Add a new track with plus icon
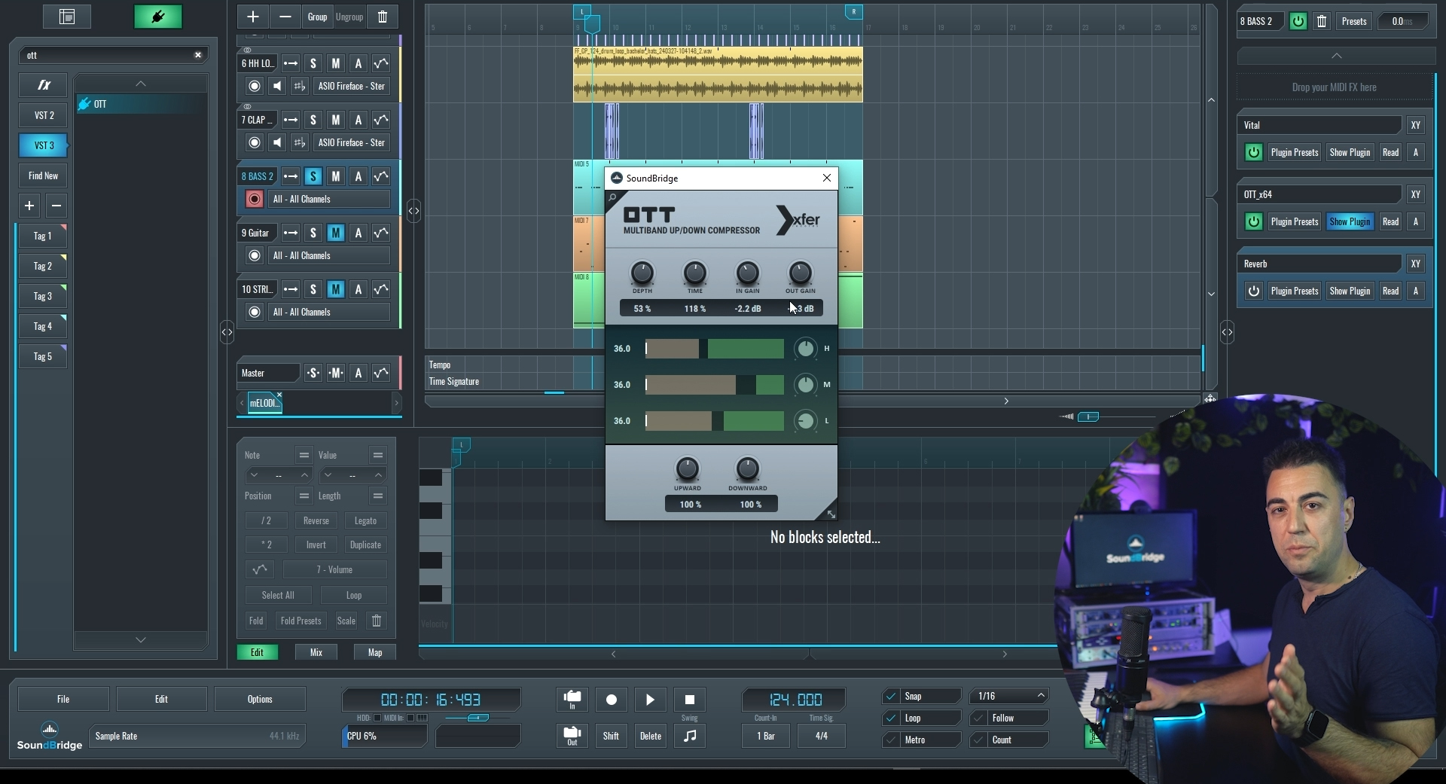 (253, 17)
